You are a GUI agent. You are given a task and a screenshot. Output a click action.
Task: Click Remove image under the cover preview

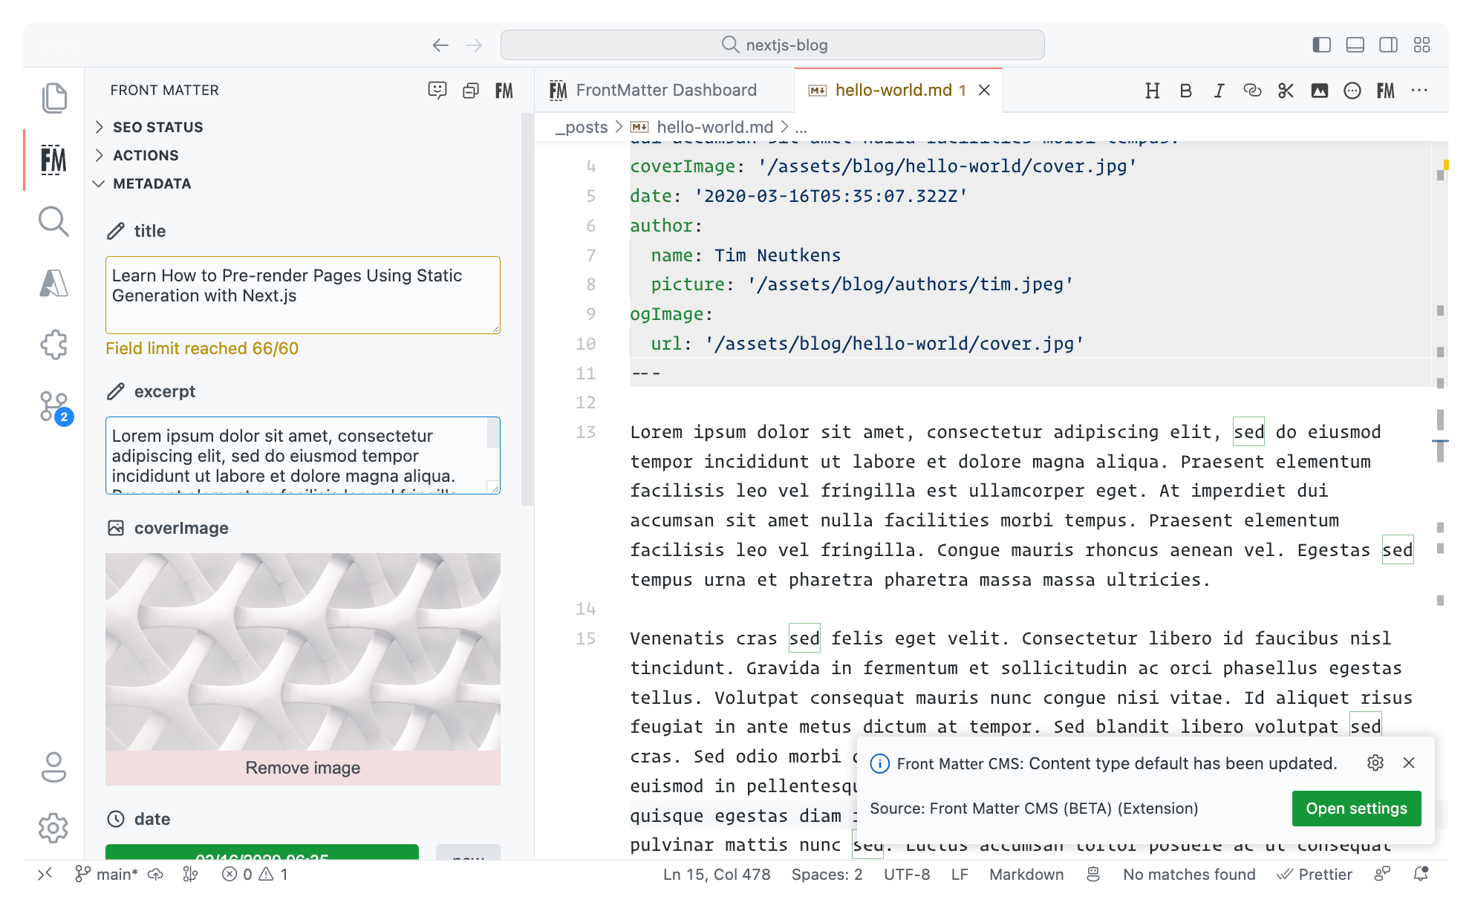click(x=302, y=768)
